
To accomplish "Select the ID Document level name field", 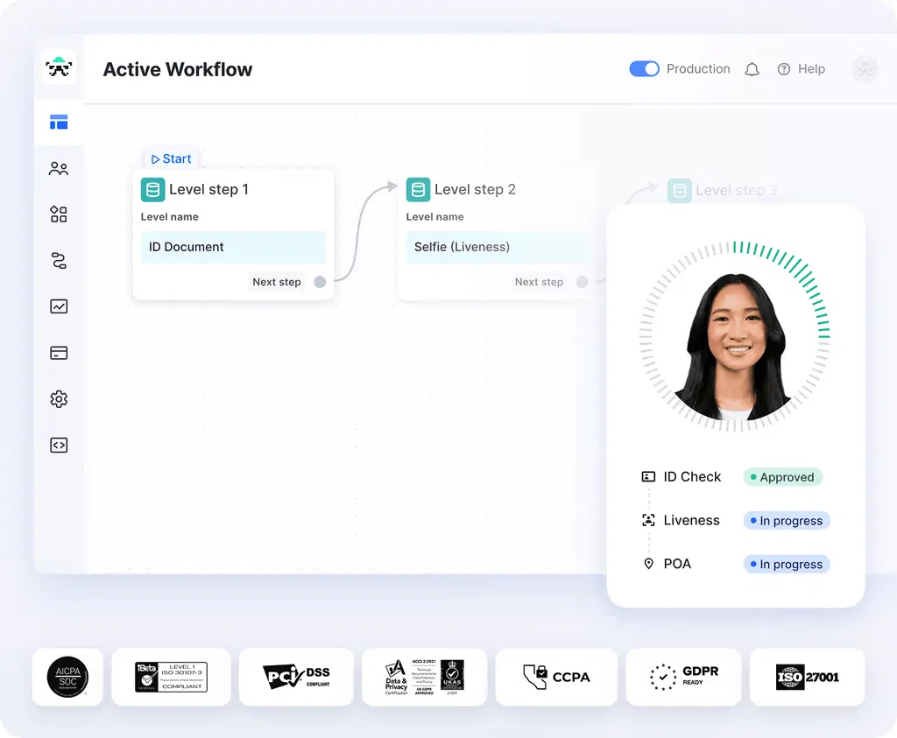I will coord(233,247).
